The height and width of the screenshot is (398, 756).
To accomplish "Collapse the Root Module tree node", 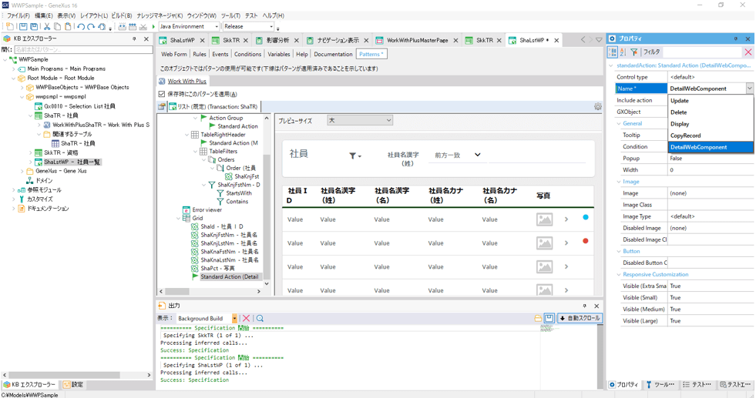I will point(14,78).
